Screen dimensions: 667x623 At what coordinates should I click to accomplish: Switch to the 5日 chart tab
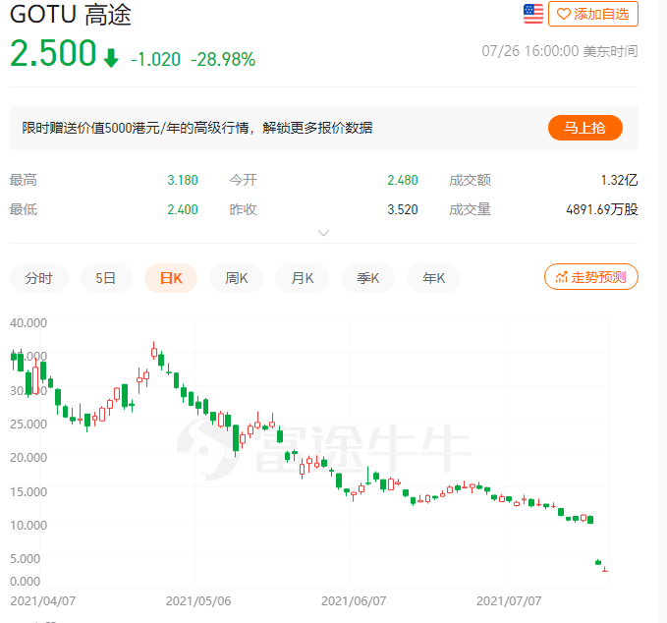[x=106, y=278]
